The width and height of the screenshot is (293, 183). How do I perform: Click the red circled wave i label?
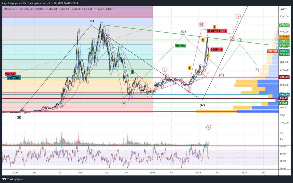click(165, 69)
